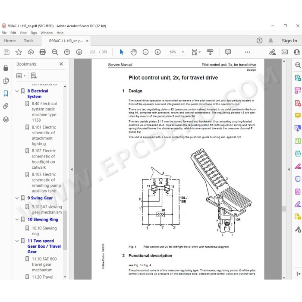Open the View menu
This screenshot has height=302, width=302.
[23, 33]
